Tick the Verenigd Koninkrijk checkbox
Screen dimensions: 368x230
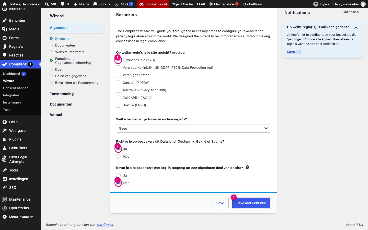pyautogui.click(x=118, y=68)
